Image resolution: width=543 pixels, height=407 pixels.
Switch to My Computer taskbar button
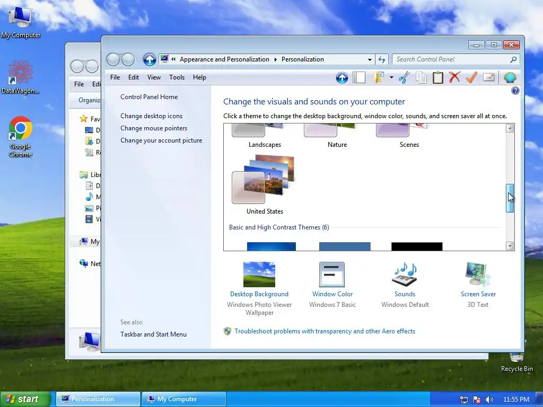[x=184, y=399]
